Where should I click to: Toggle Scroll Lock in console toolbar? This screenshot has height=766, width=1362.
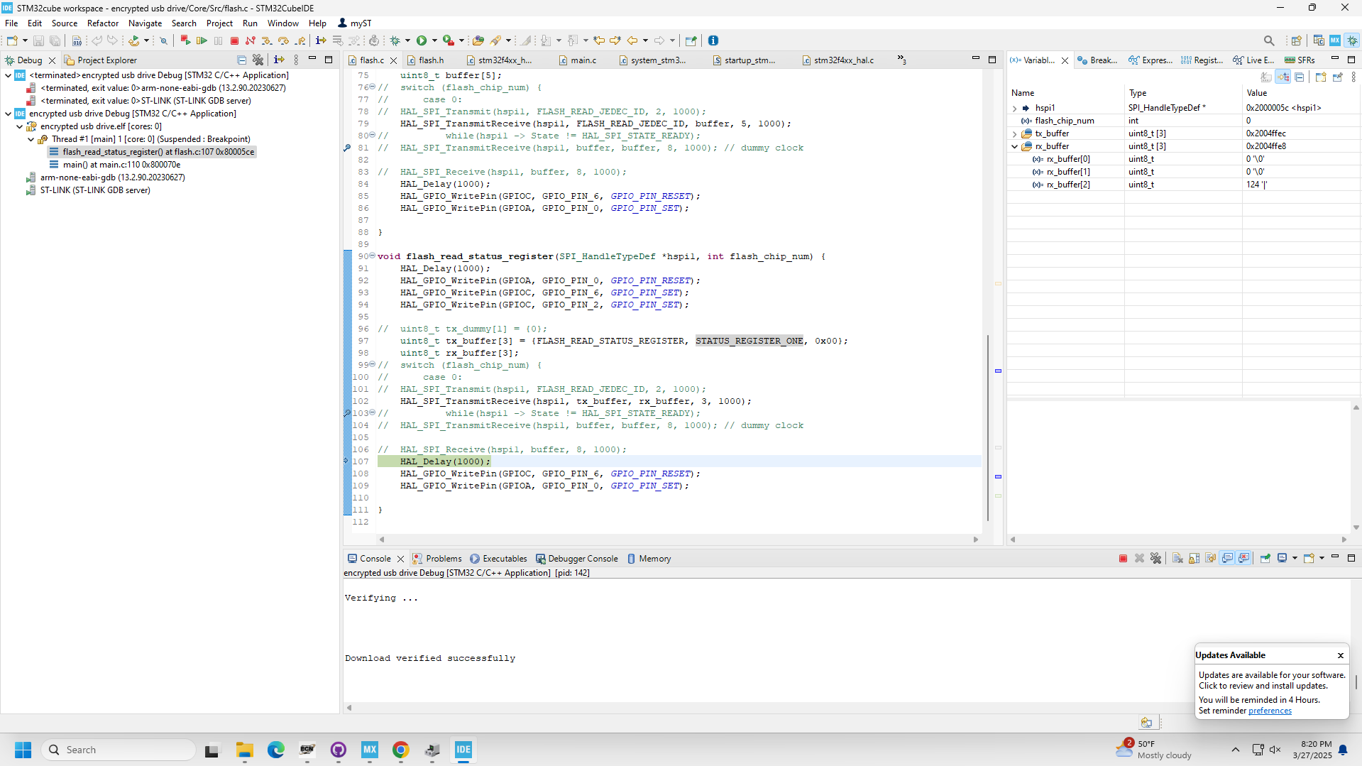[x=1195, y=558]
